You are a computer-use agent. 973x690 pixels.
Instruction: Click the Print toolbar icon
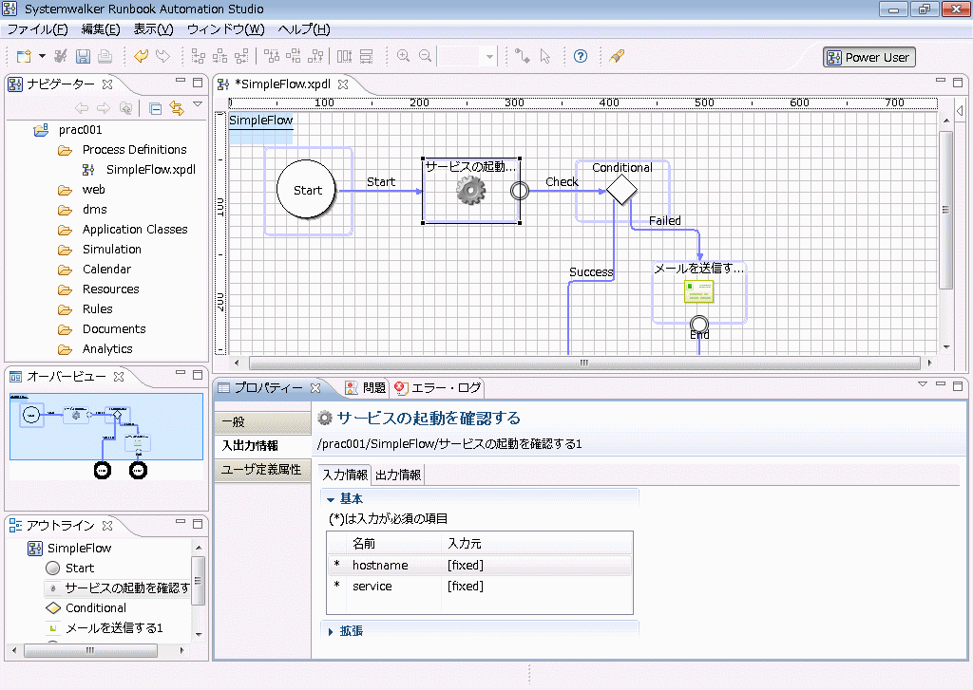click(x=105, y=56)
